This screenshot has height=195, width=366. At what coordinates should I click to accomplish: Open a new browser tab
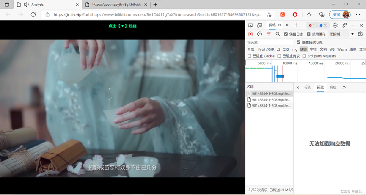click(155, 4)
